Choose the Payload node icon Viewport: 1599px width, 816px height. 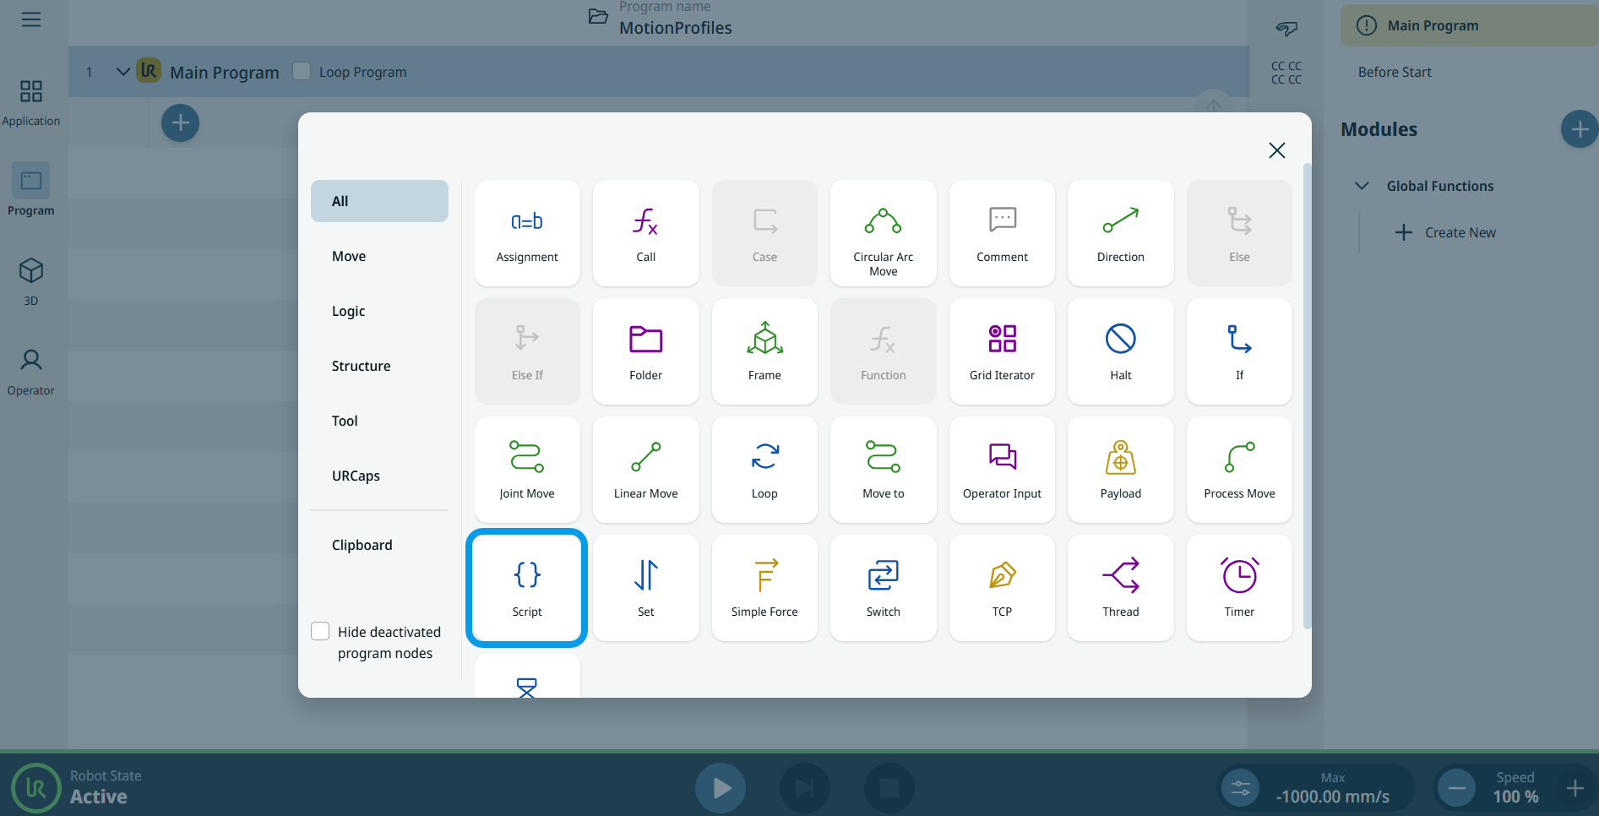coord(1120,469)
